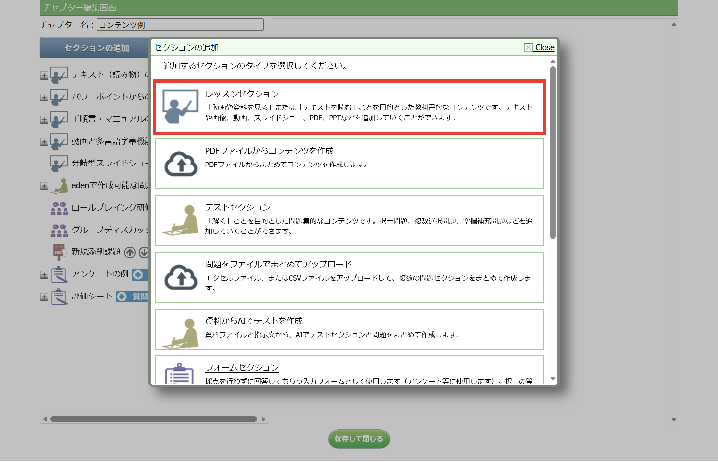Screen dimensions: 718x462
Task: Move 新規添削課題 down with the down-arrow icon
Action: pyautogui.click(x=144, y=253)
